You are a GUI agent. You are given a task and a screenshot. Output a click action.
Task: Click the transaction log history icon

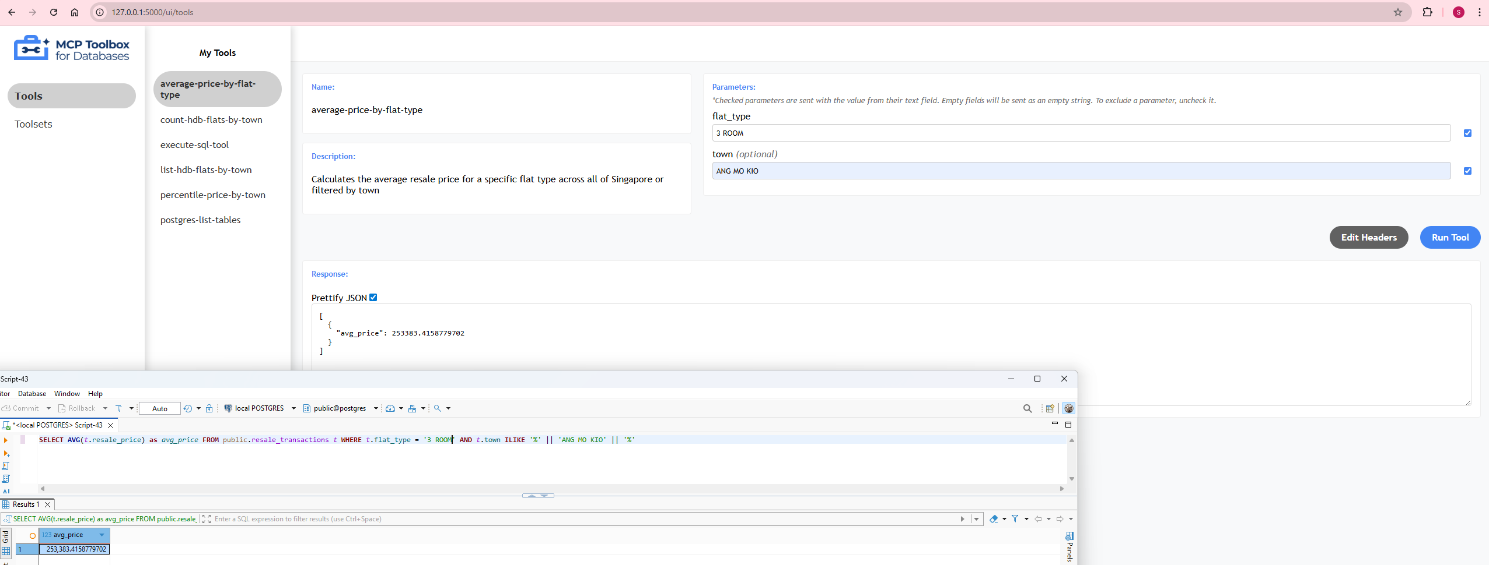(x=188, y=408)
